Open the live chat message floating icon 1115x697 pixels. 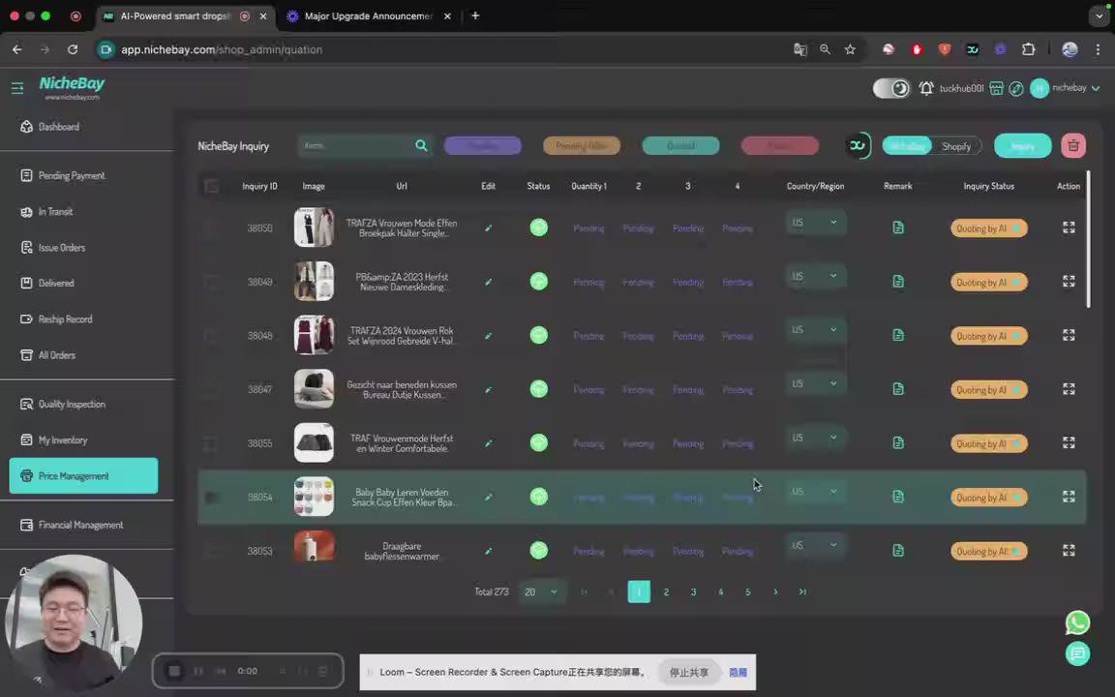coord(1078,652)
